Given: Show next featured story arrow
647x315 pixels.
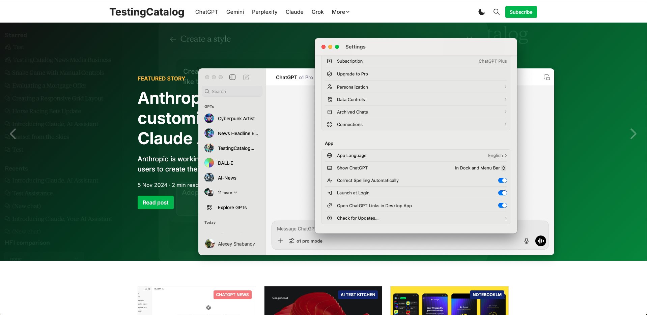Looking at the screenshot, I should (633, 134).
